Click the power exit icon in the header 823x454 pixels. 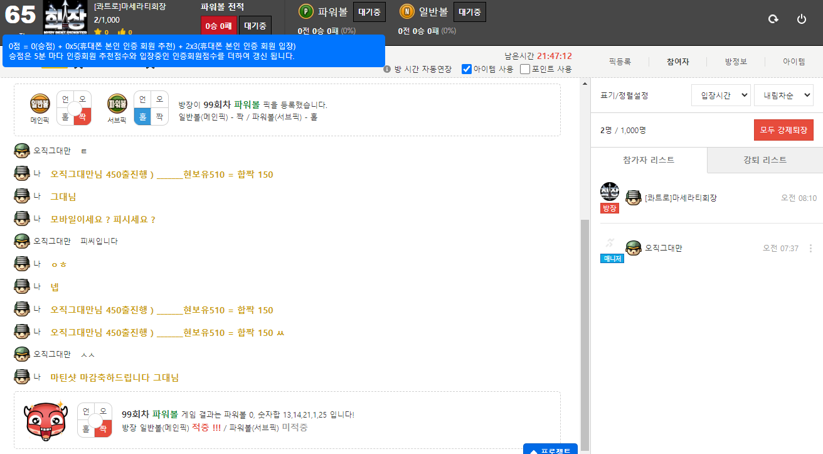802,19
